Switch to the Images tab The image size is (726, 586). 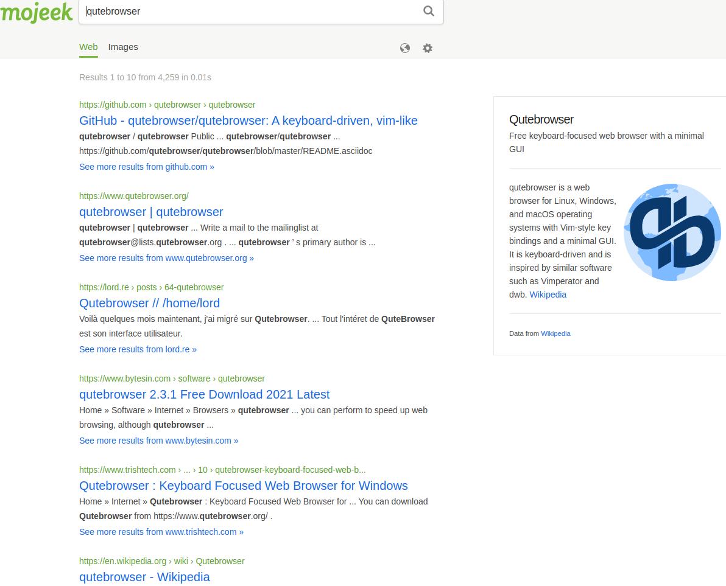[x=123, y=47]
